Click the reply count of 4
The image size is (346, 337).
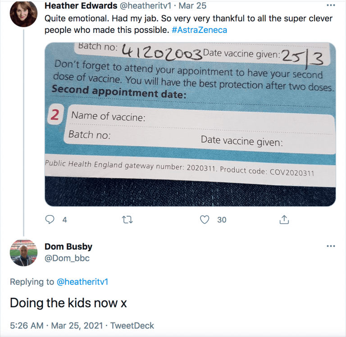(64, 220)
